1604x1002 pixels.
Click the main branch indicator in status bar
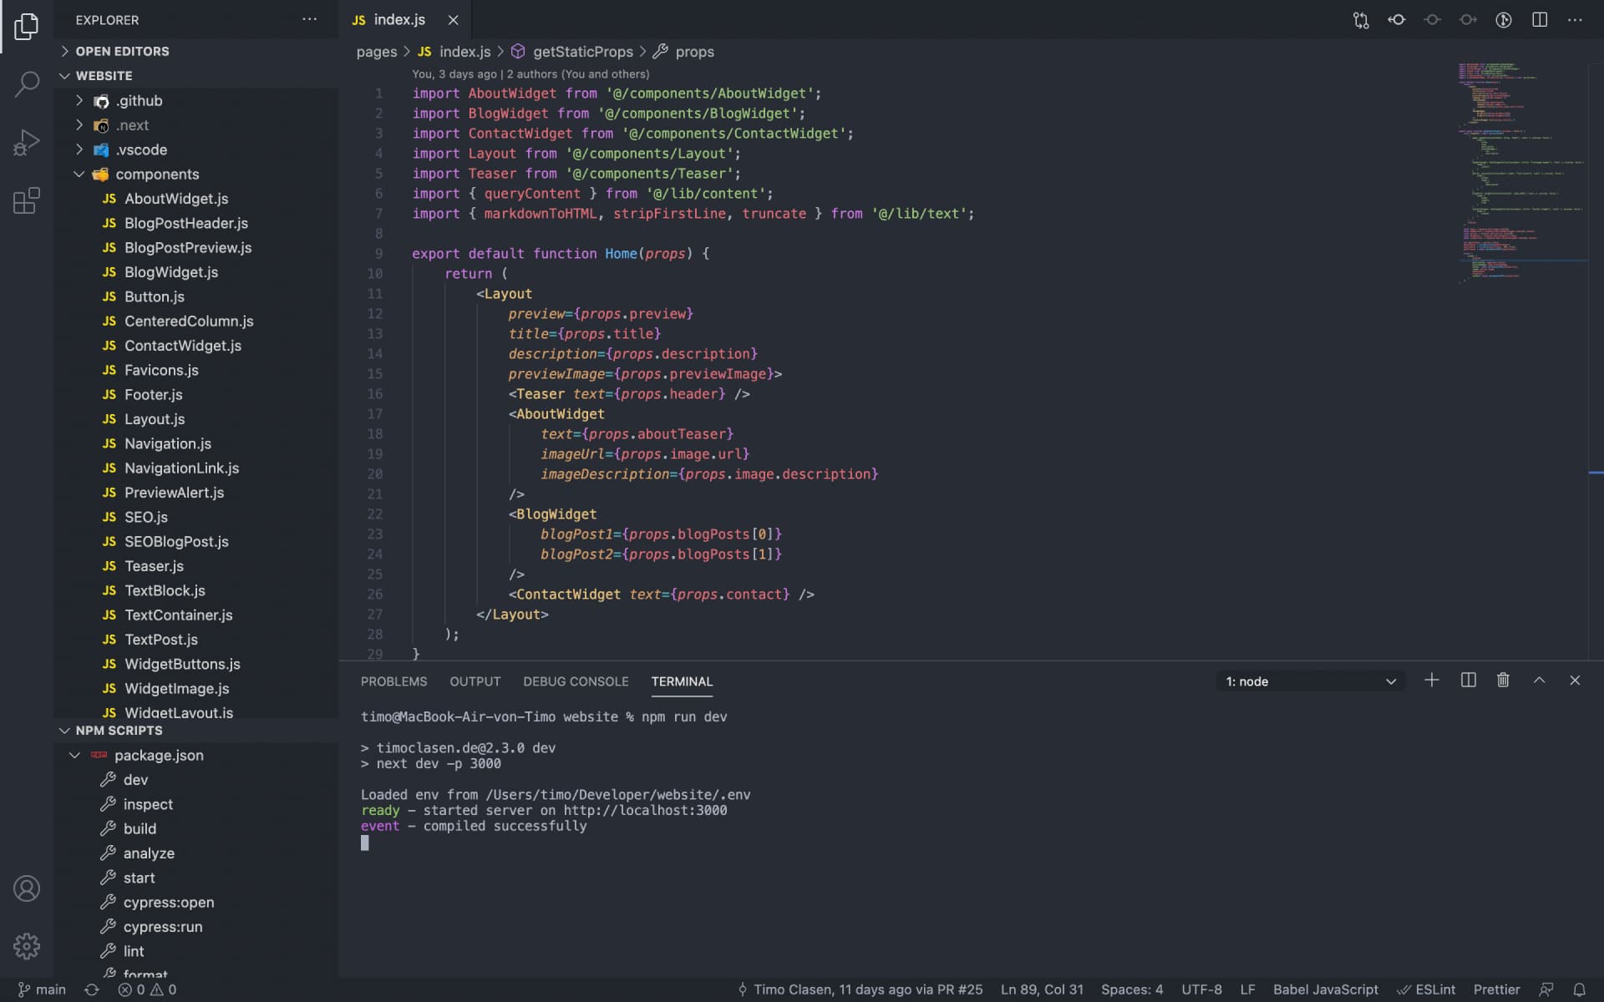pos(40,989)
